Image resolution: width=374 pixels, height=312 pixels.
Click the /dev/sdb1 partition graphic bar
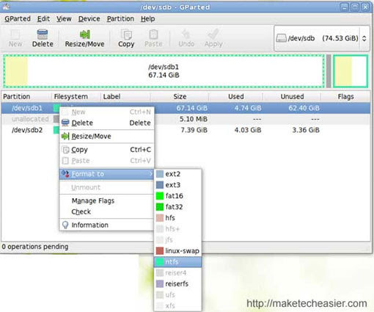[x=164, y=71]
